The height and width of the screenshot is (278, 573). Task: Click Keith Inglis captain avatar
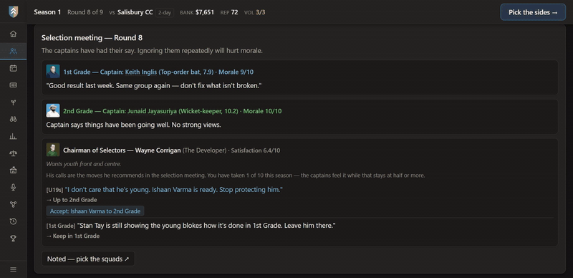53,72
